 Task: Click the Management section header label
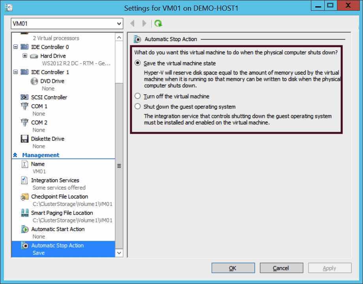coord(41,155)
